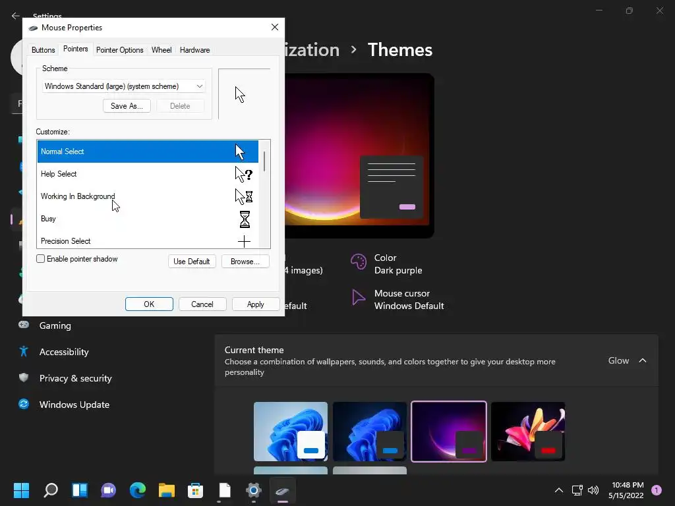The height and width of the screenshot is (506, 675).
Task: Click the Windows Update sidebar icon
Action: point(24,404)
